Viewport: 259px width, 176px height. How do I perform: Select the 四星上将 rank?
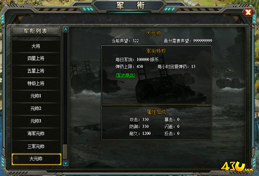36,59
